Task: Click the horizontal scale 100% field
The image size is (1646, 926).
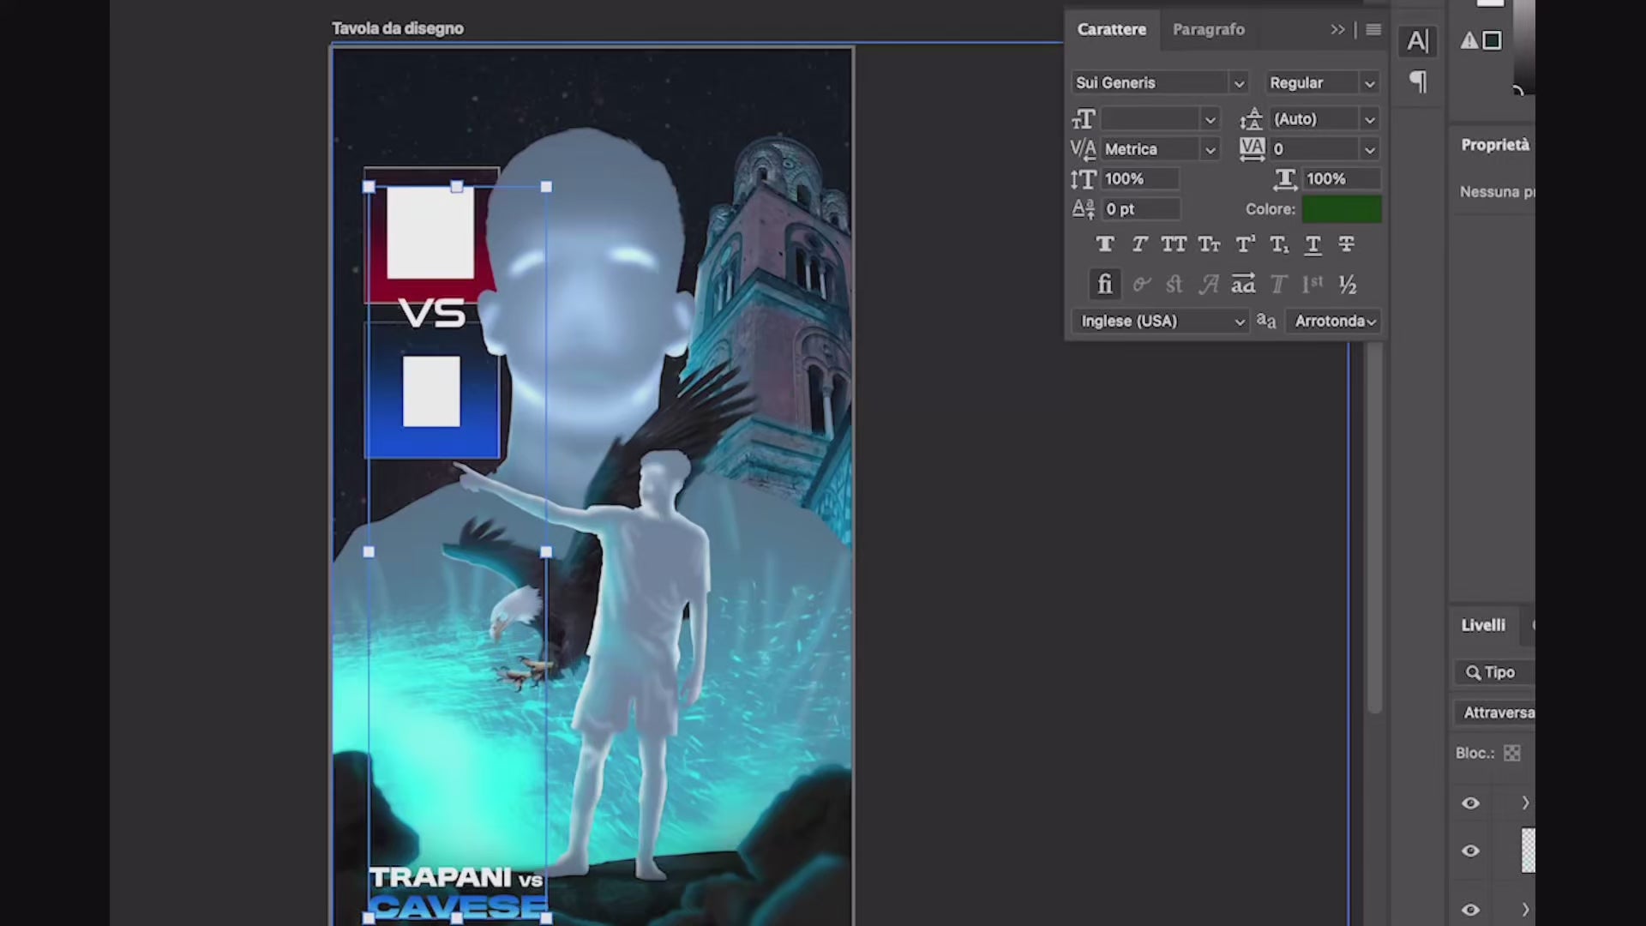Action: [x=1342, y=179]
